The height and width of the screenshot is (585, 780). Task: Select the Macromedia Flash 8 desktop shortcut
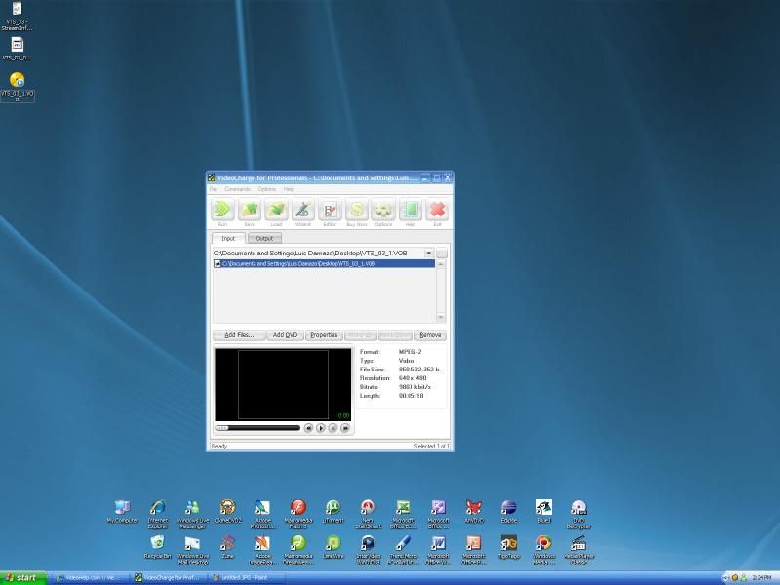pos(298,515)
